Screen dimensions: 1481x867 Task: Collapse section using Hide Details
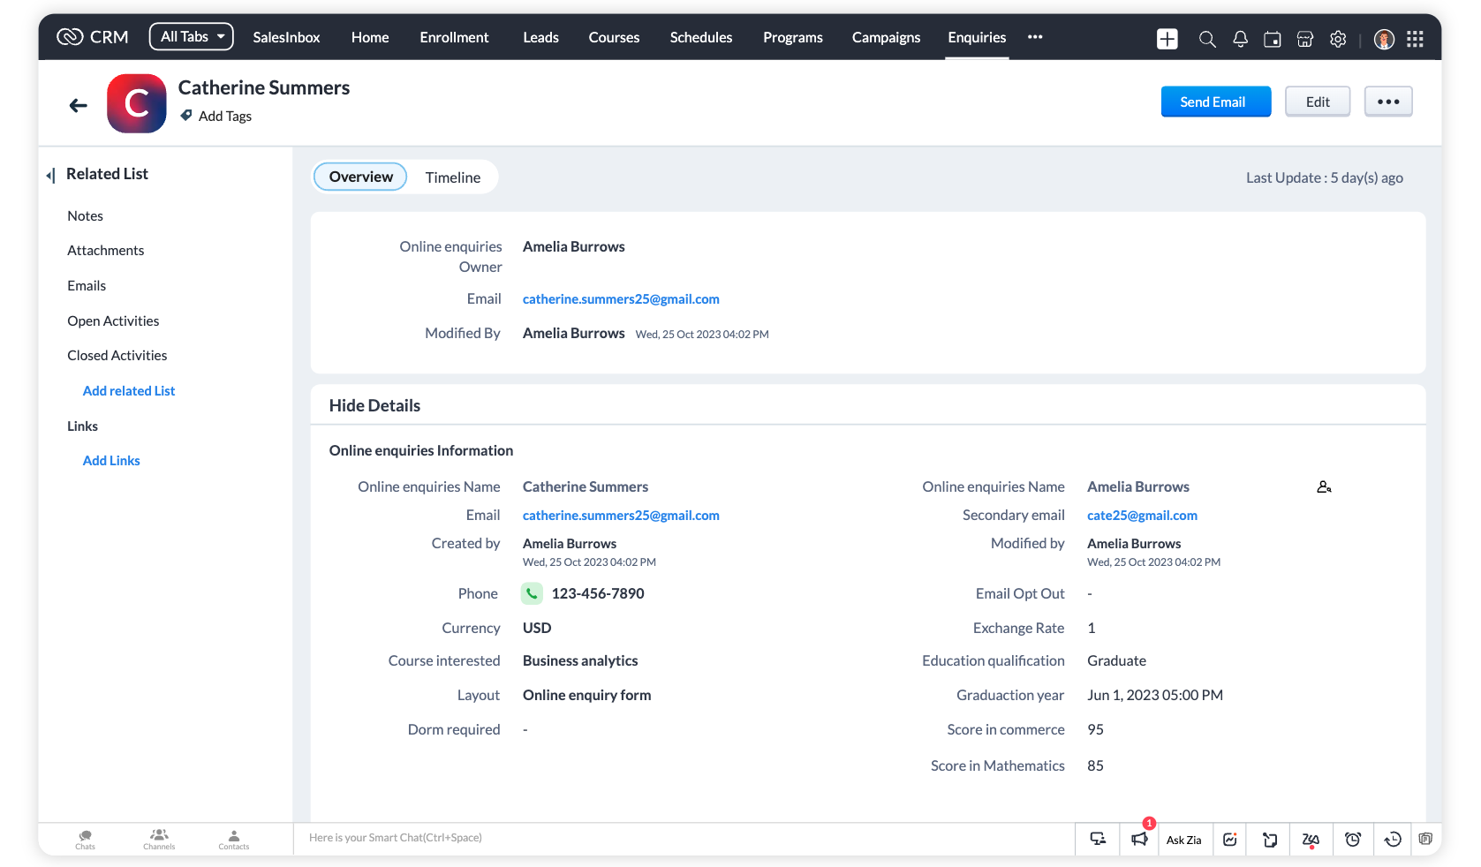[374, 406]
